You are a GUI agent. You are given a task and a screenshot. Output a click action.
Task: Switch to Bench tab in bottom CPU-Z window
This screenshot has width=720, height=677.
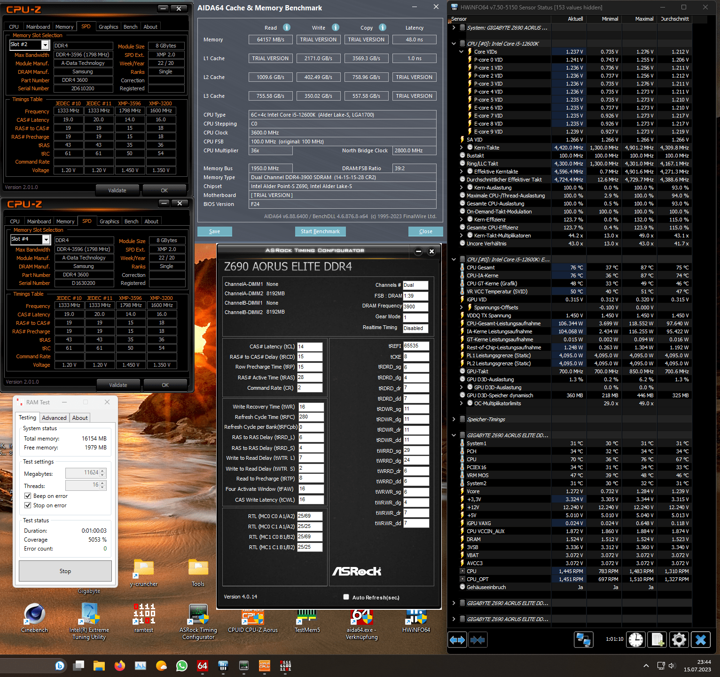pyautogui.click(x=132, y=221)
